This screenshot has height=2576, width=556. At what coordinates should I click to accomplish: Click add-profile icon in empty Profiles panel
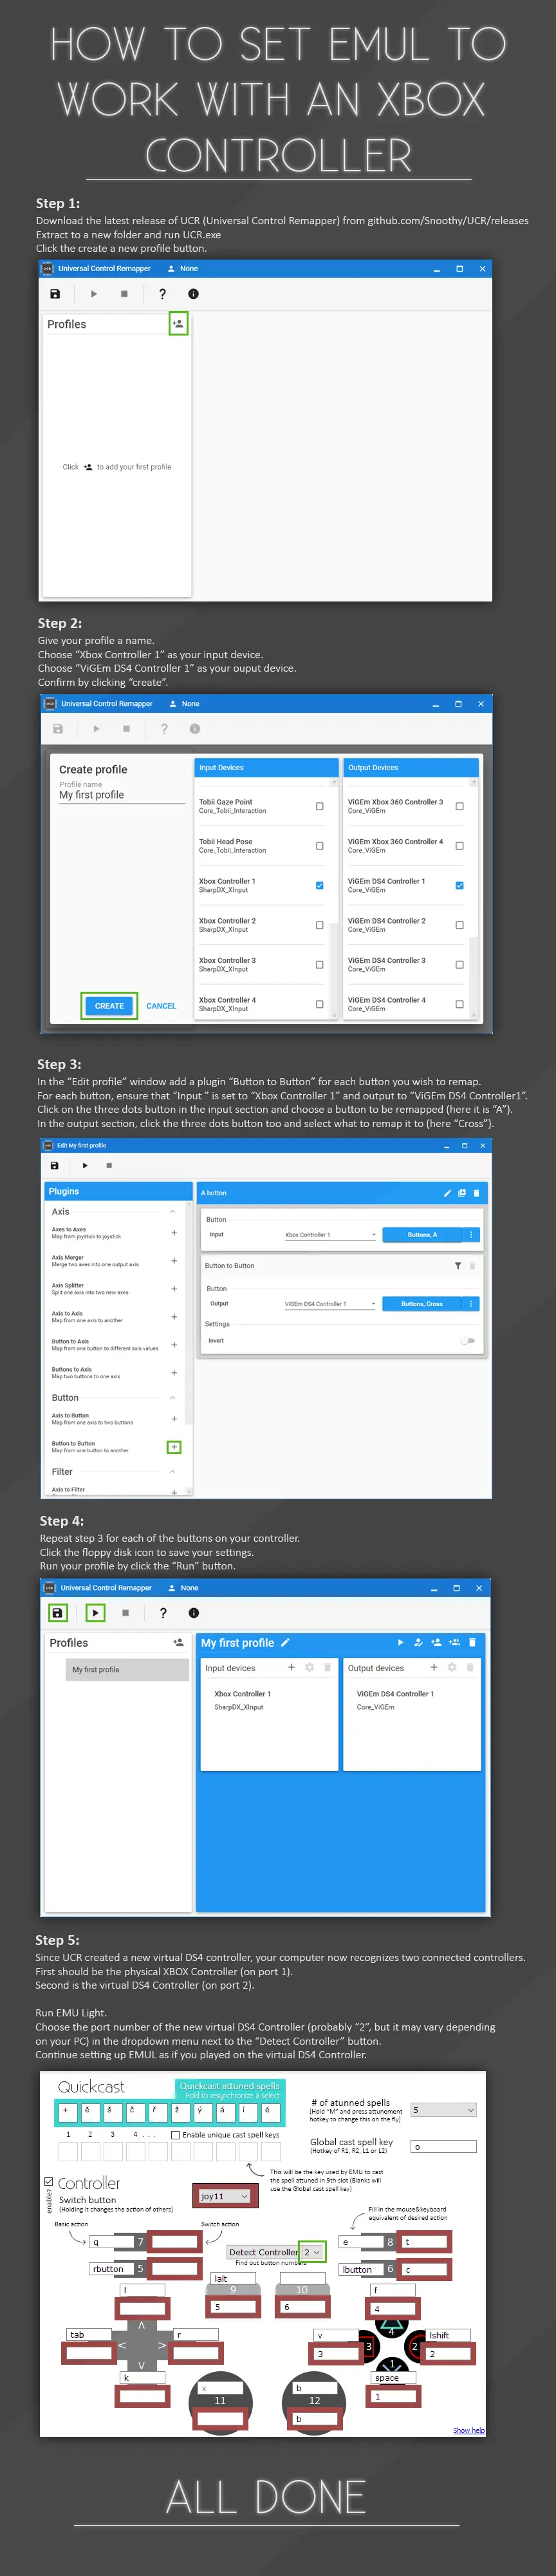178,324
